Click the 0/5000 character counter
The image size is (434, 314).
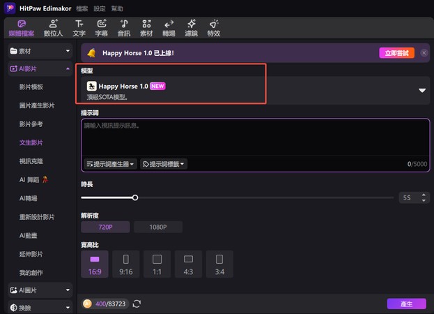417,164
